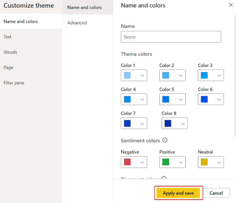Click the Color 7 dark blue swatch
Image resolution: width=236 pixels, height=203 pixels.
pyautogui.click(x=127, y=123)
